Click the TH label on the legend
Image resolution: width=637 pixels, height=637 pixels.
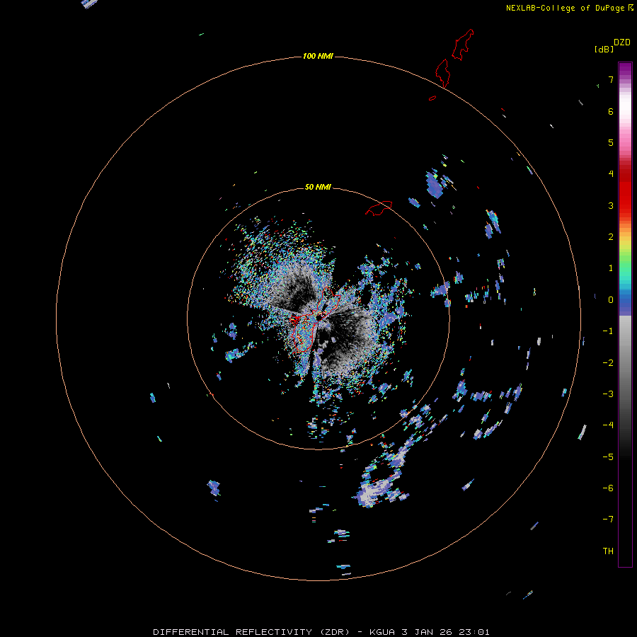coord(608,551)
